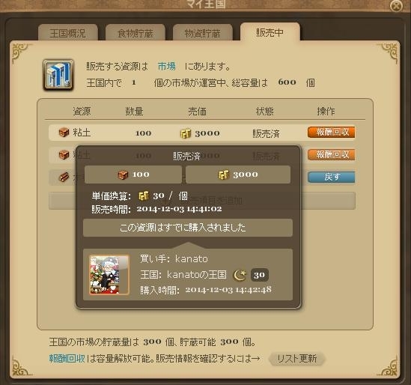This screenshot has height=385, width=411.
Task: Click wood log icon in third row
Action: pos(64,178)
